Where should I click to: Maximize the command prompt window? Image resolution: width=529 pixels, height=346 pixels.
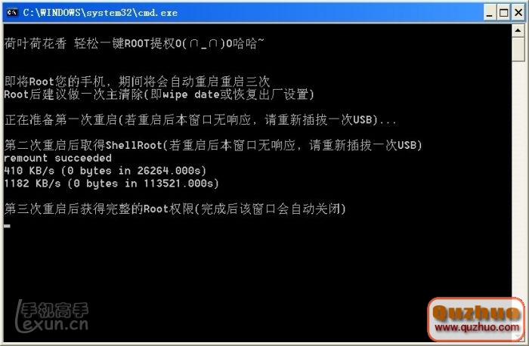pyautogui.click(x=504, y=13)
